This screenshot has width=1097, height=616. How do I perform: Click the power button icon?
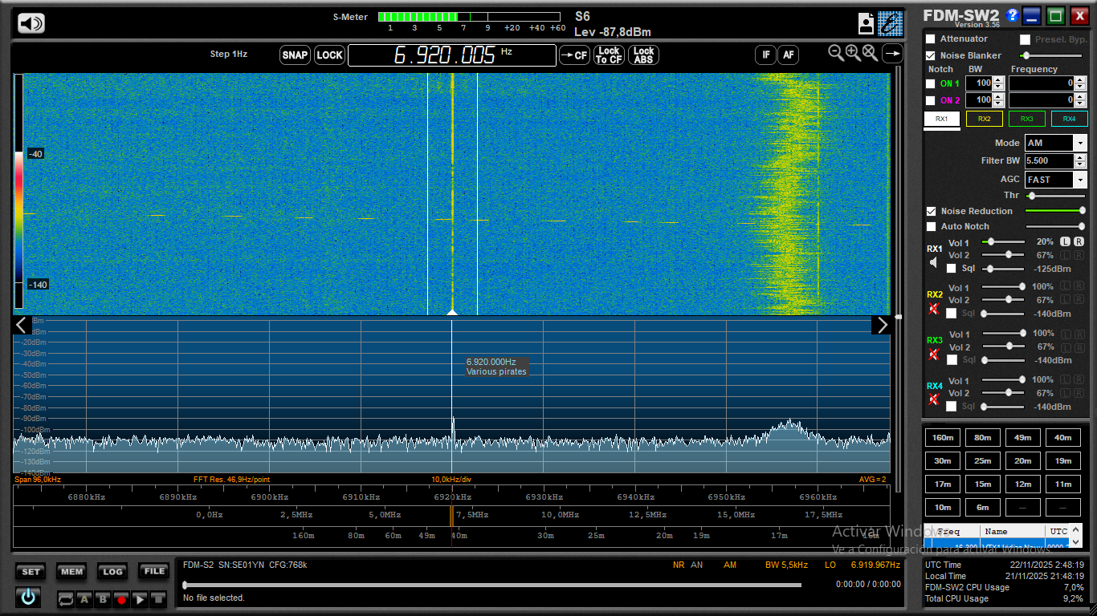coord(29,597)
